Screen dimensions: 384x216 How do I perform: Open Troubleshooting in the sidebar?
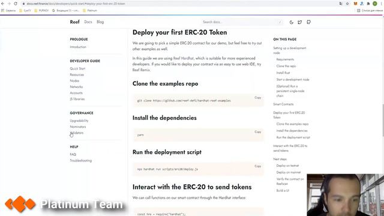(81, 161)
